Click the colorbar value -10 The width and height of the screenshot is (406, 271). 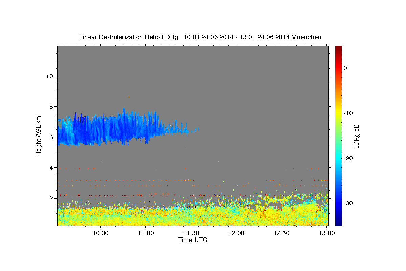coord(348,113)
